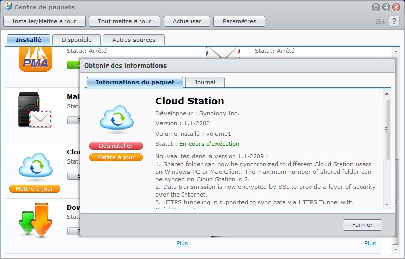The width and height of the screenshot is (405, 259).
Task: Click Statut: Arrêté text beside PMA
Action: tap(87, 51)
